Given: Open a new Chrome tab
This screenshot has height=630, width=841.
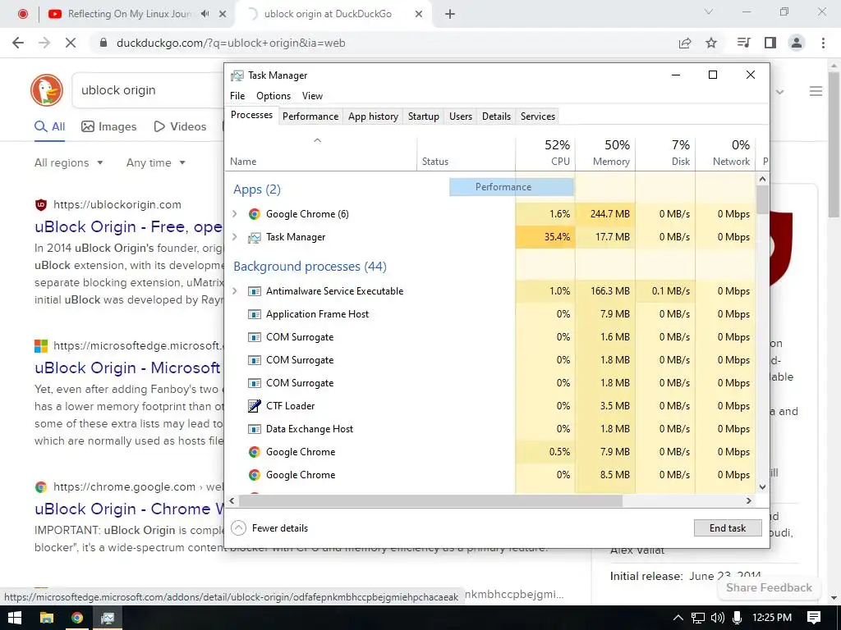Looking at the screenshot, I should tap(450, 14).
